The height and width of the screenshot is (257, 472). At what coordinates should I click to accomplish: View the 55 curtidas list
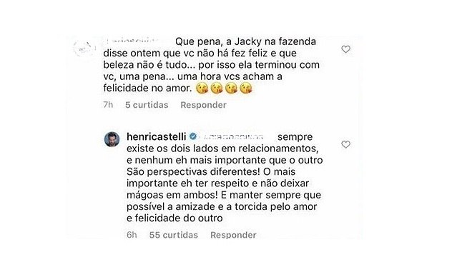[174, 235]
